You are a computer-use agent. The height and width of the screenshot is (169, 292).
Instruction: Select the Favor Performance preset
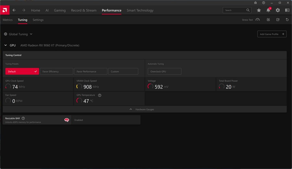pyautogui.click(x=91, y=71)
